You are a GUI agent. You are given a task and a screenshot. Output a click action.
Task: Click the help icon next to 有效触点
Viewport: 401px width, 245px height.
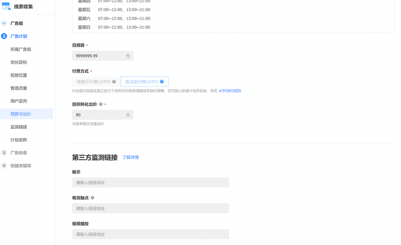click(x=92, y=198)
